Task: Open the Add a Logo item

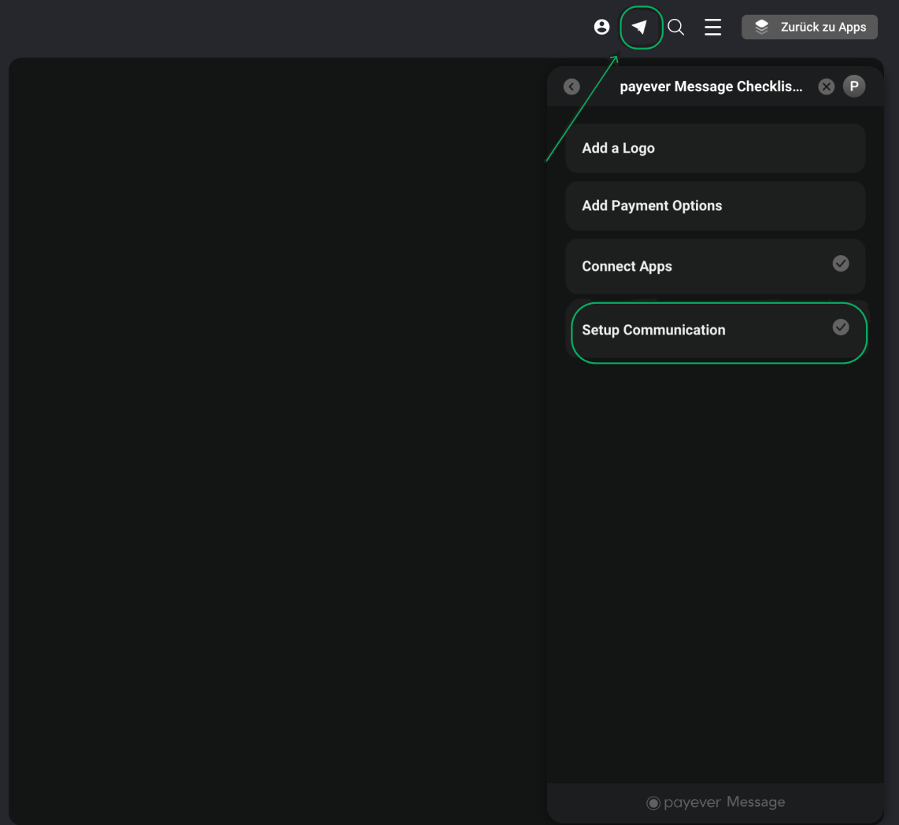Action: pyautogui.click(x=715, y=148)
